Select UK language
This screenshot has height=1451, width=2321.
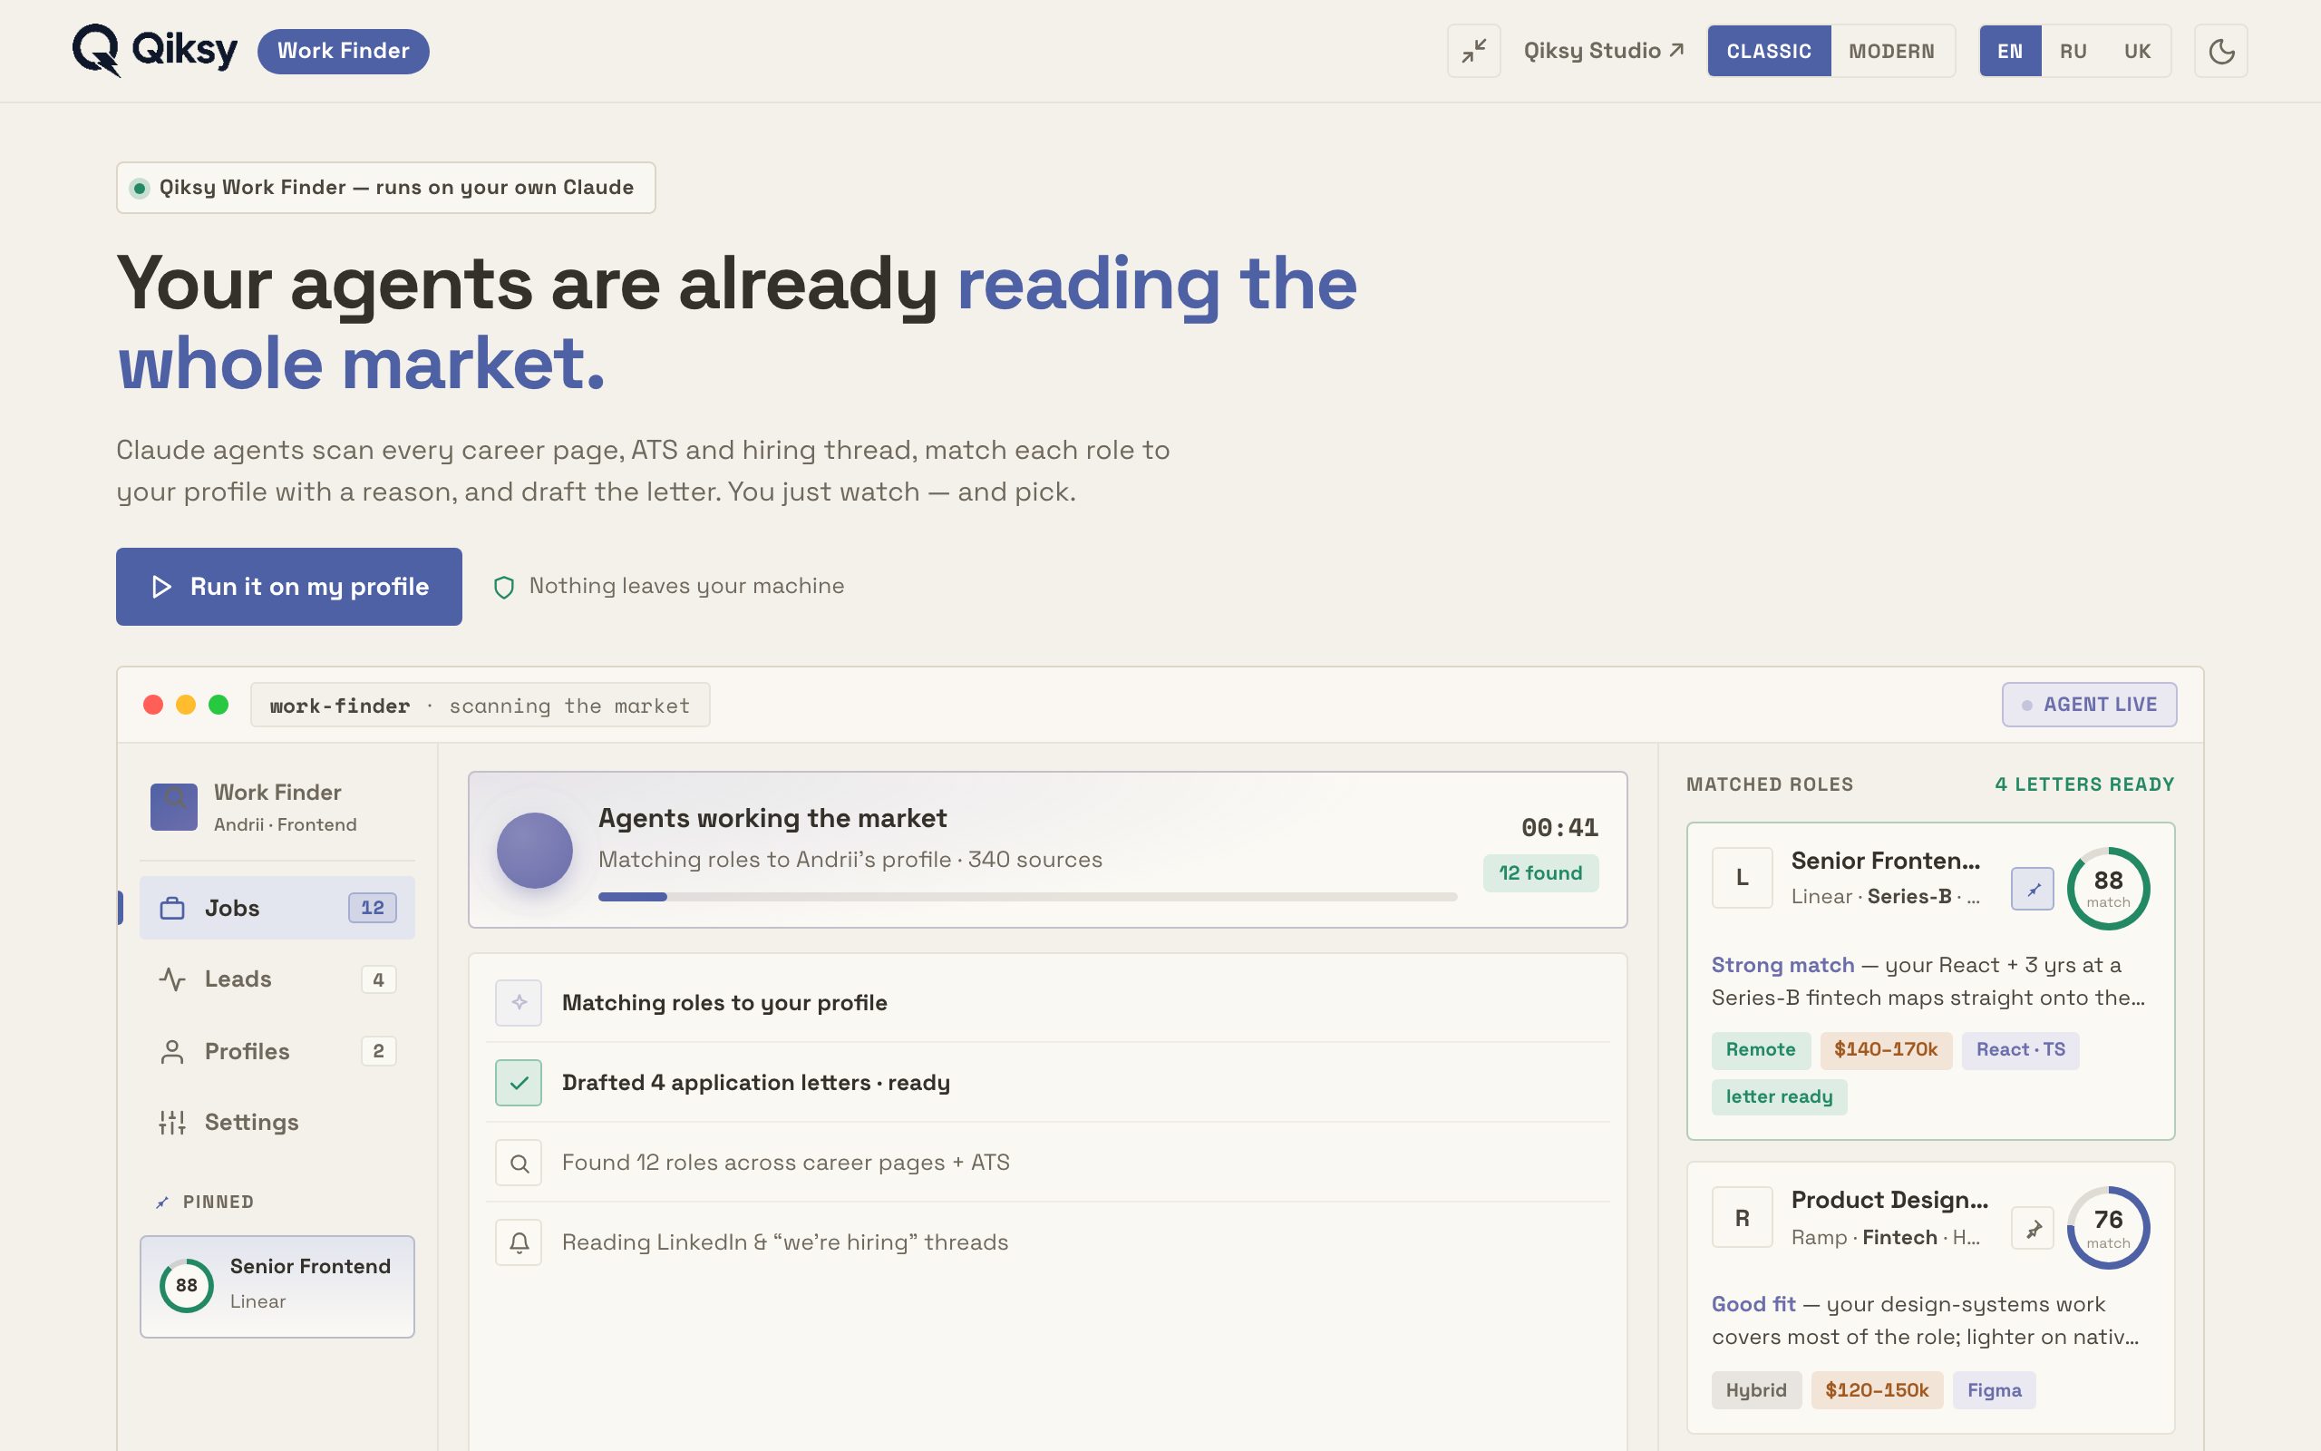[x=2137, y=51]
